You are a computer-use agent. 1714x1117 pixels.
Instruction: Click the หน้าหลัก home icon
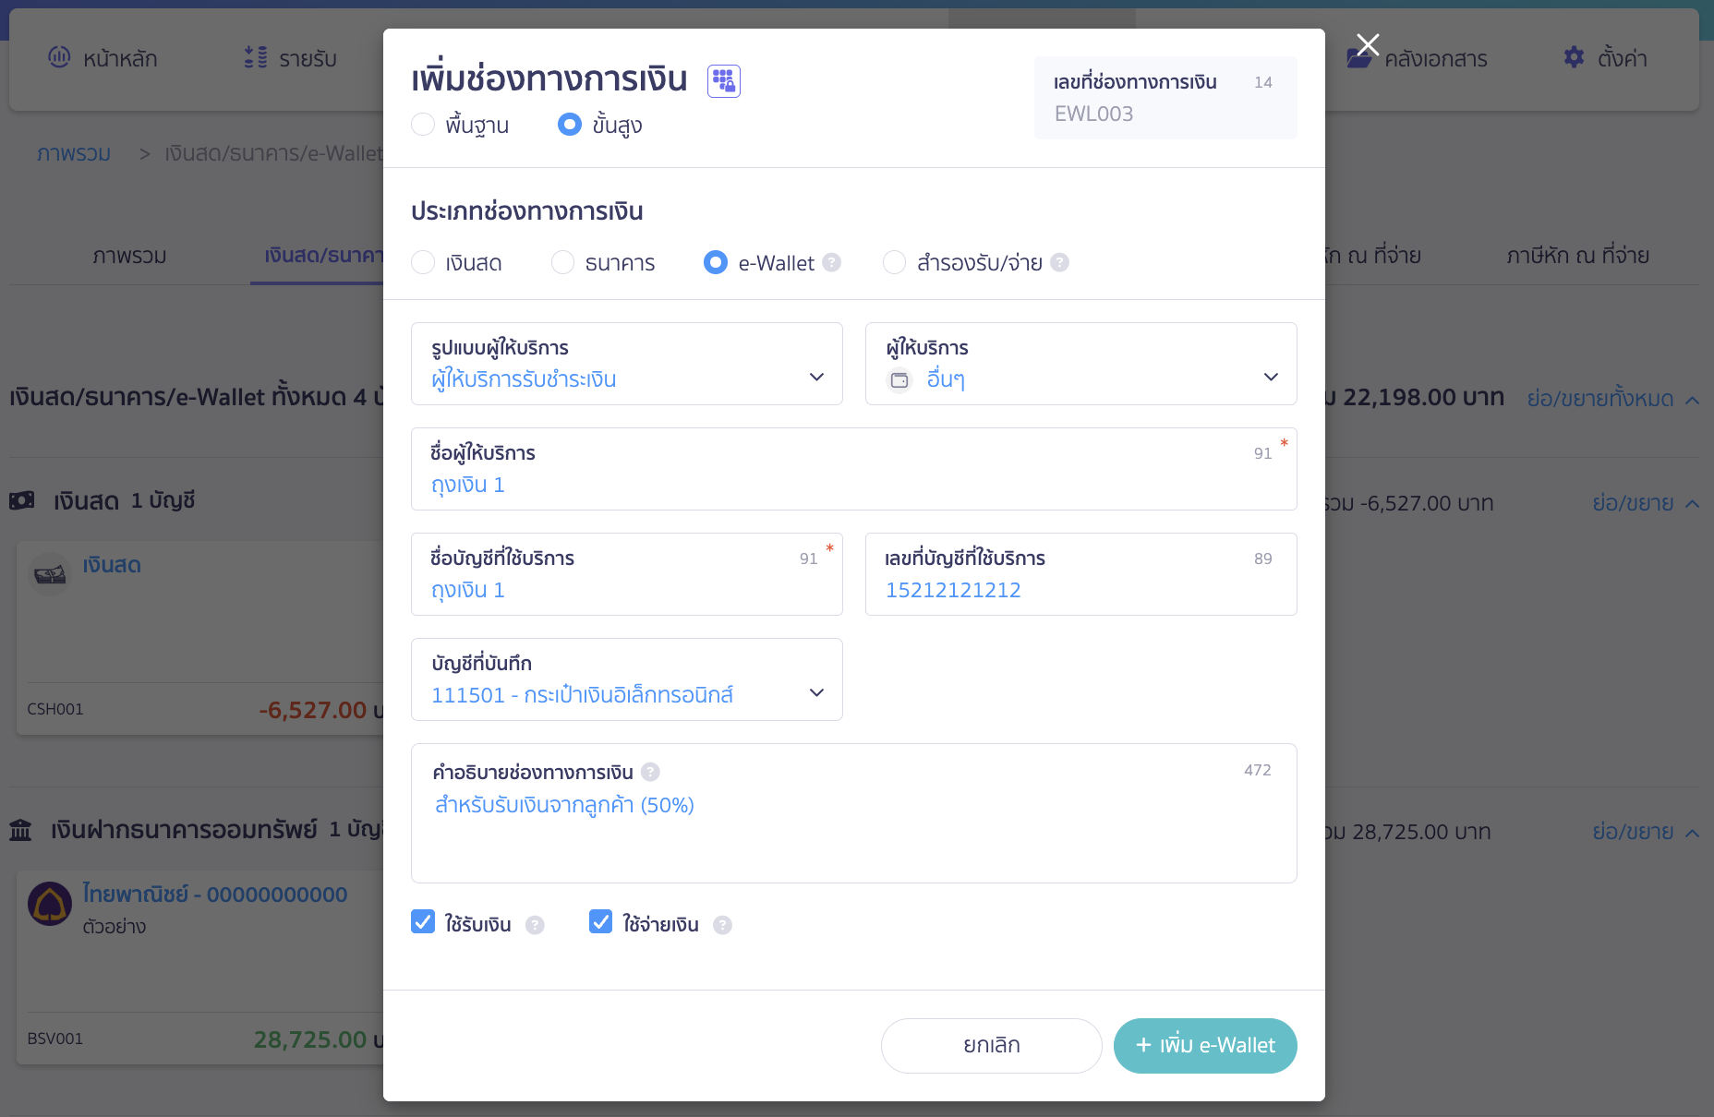point(59,57)
